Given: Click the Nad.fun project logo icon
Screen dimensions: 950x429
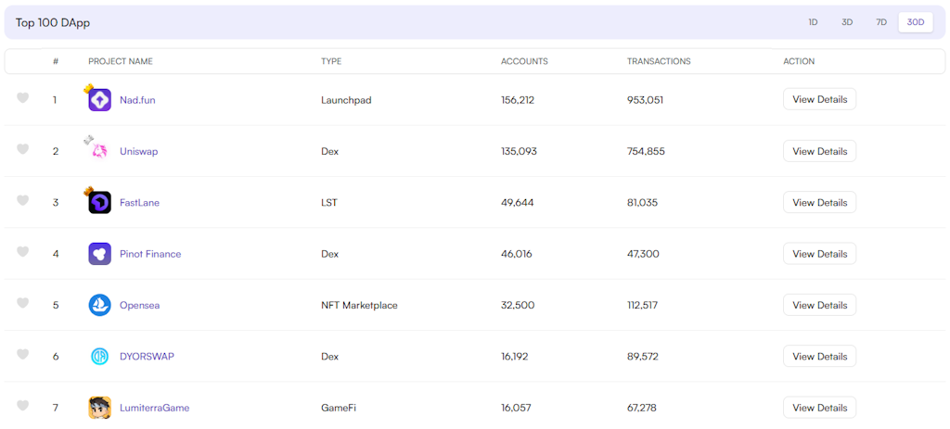Looking at the screenshot, I should tap(99, 100).
